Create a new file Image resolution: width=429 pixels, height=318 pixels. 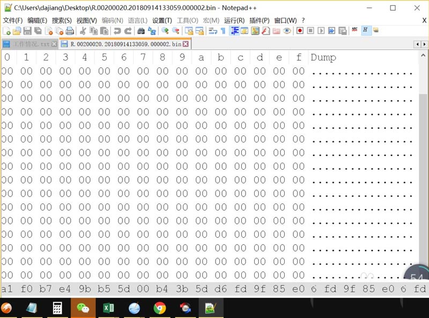[6, 32]
